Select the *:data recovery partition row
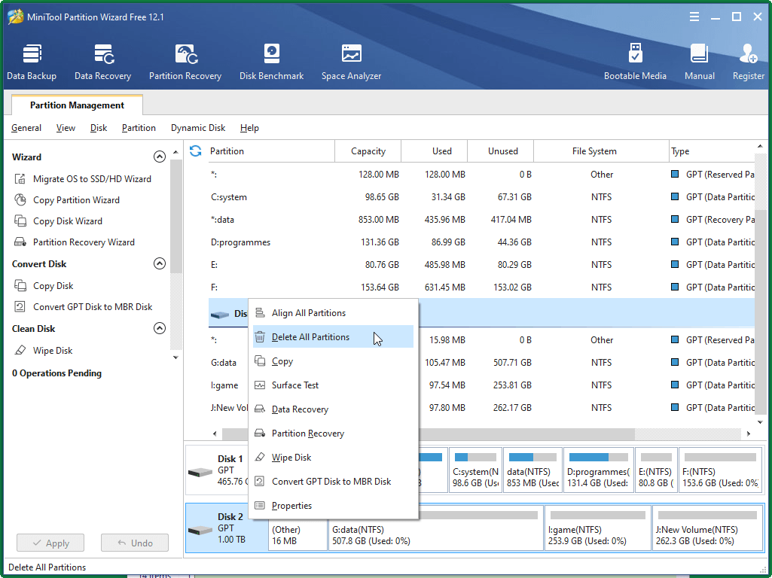This screenshot has width=772, height=578. (x=481, y=220)
